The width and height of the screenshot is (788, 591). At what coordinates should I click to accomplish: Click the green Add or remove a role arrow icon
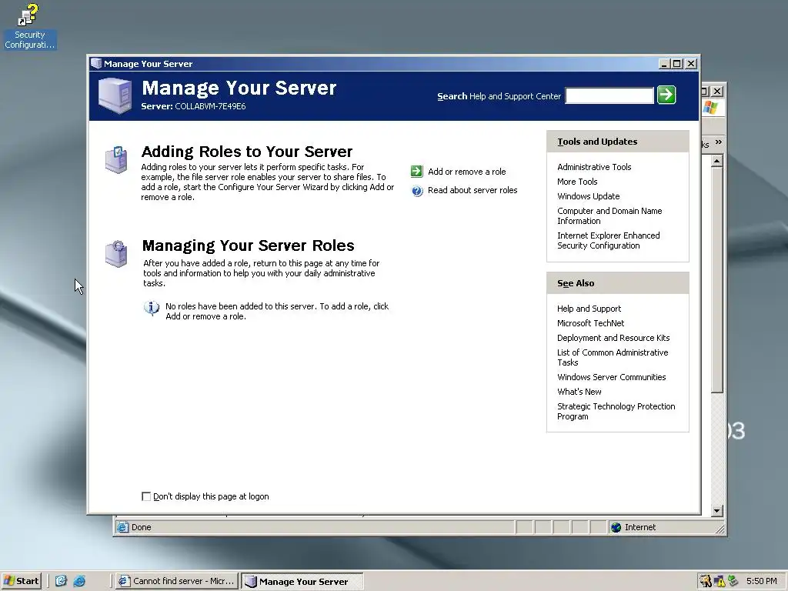pyautogui.click(x=416, y=172)
